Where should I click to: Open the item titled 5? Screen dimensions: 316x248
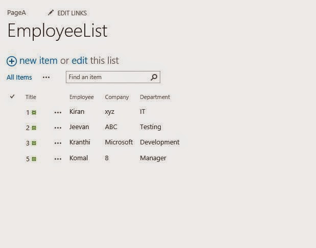click(28, 159)
